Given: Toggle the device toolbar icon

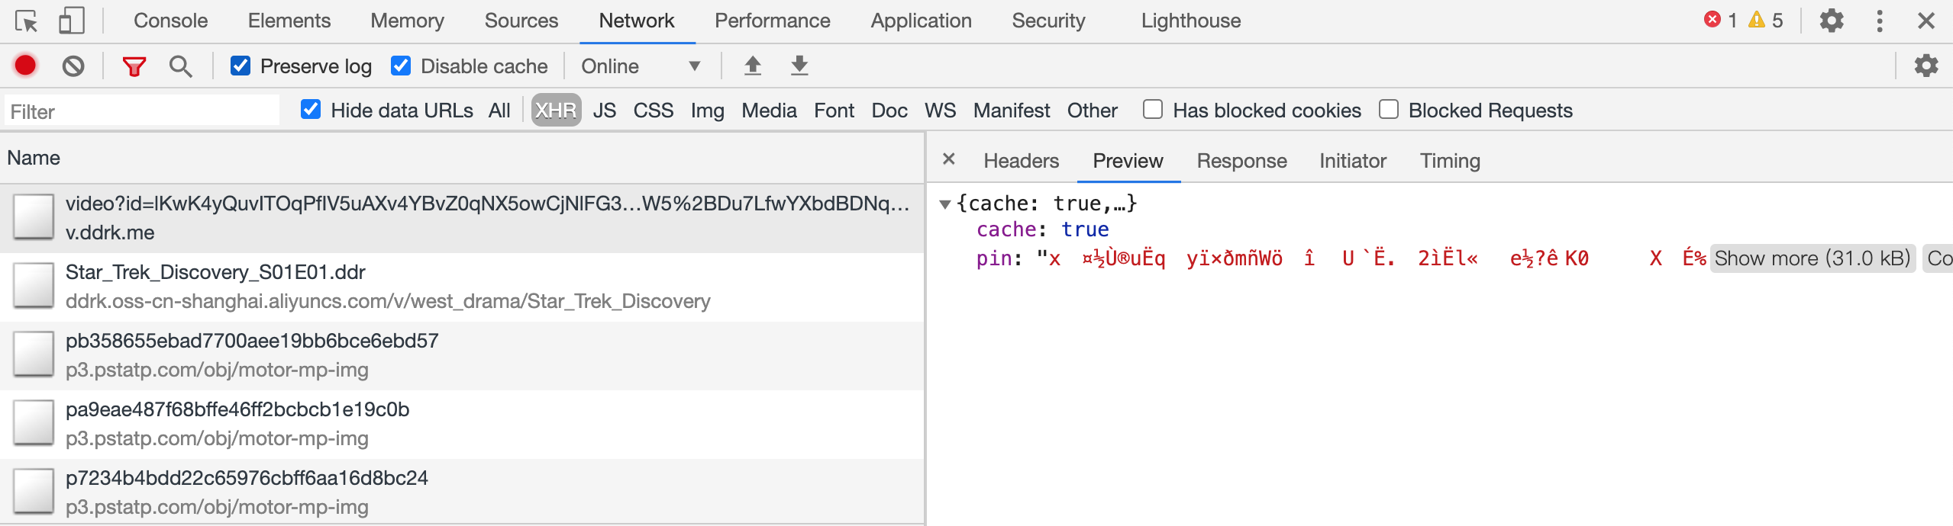Looking at the screenshot, I should (x=71, y=21).
